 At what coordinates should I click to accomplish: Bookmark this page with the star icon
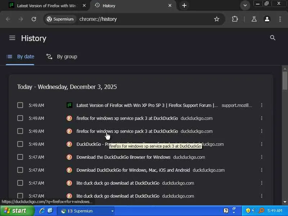click(x=217, y=19)
